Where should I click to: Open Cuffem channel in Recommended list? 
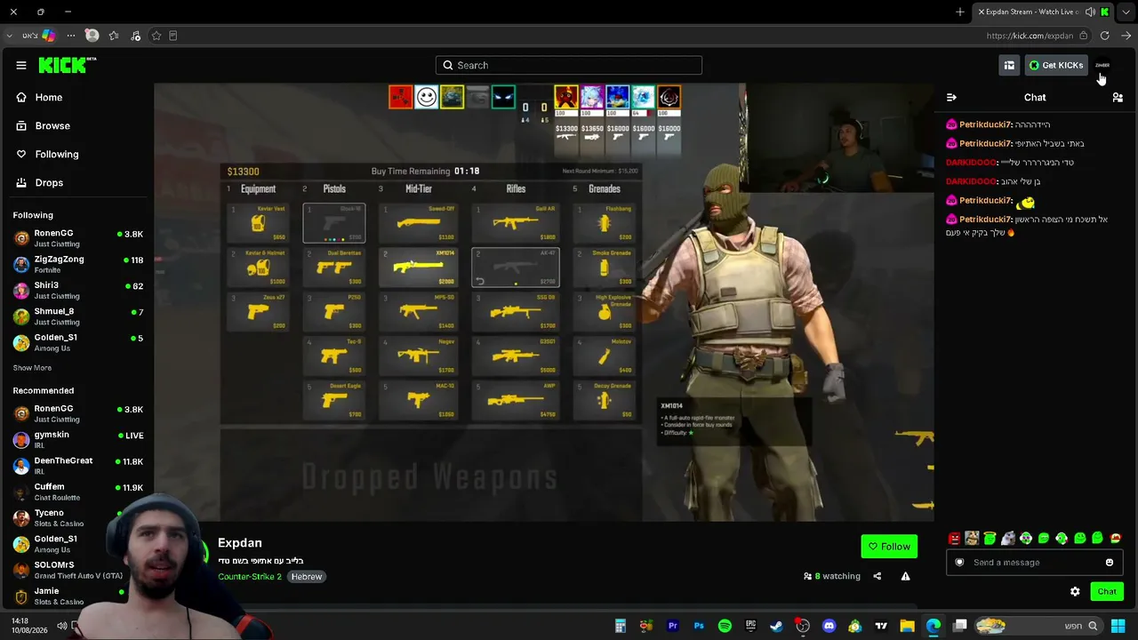[x=78, y=492]
